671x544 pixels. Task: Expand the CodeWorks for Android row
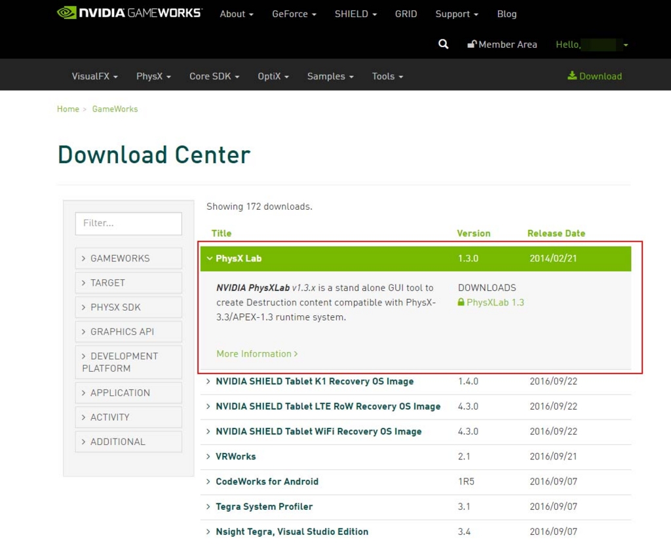point(415,482)
